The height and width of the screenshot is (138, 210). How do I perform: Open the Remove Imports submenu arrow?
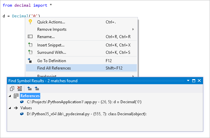[133, 29]
